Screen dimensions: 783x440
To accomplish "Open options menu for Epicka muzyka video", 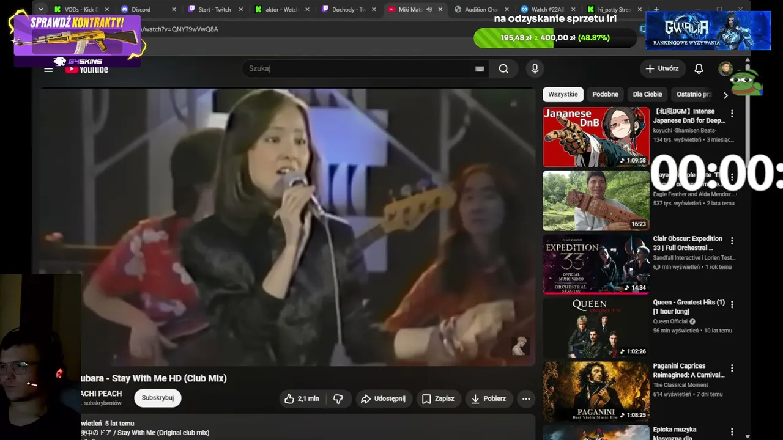I will coord(732,431).
